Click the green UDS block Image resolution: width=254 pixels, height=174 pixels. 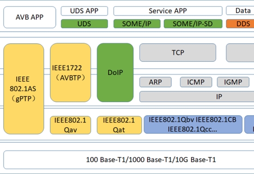85,24
